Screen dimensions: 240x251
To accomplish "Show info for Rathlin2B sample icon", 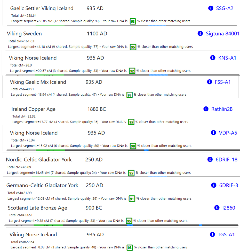I will click(x=206, y=109).
